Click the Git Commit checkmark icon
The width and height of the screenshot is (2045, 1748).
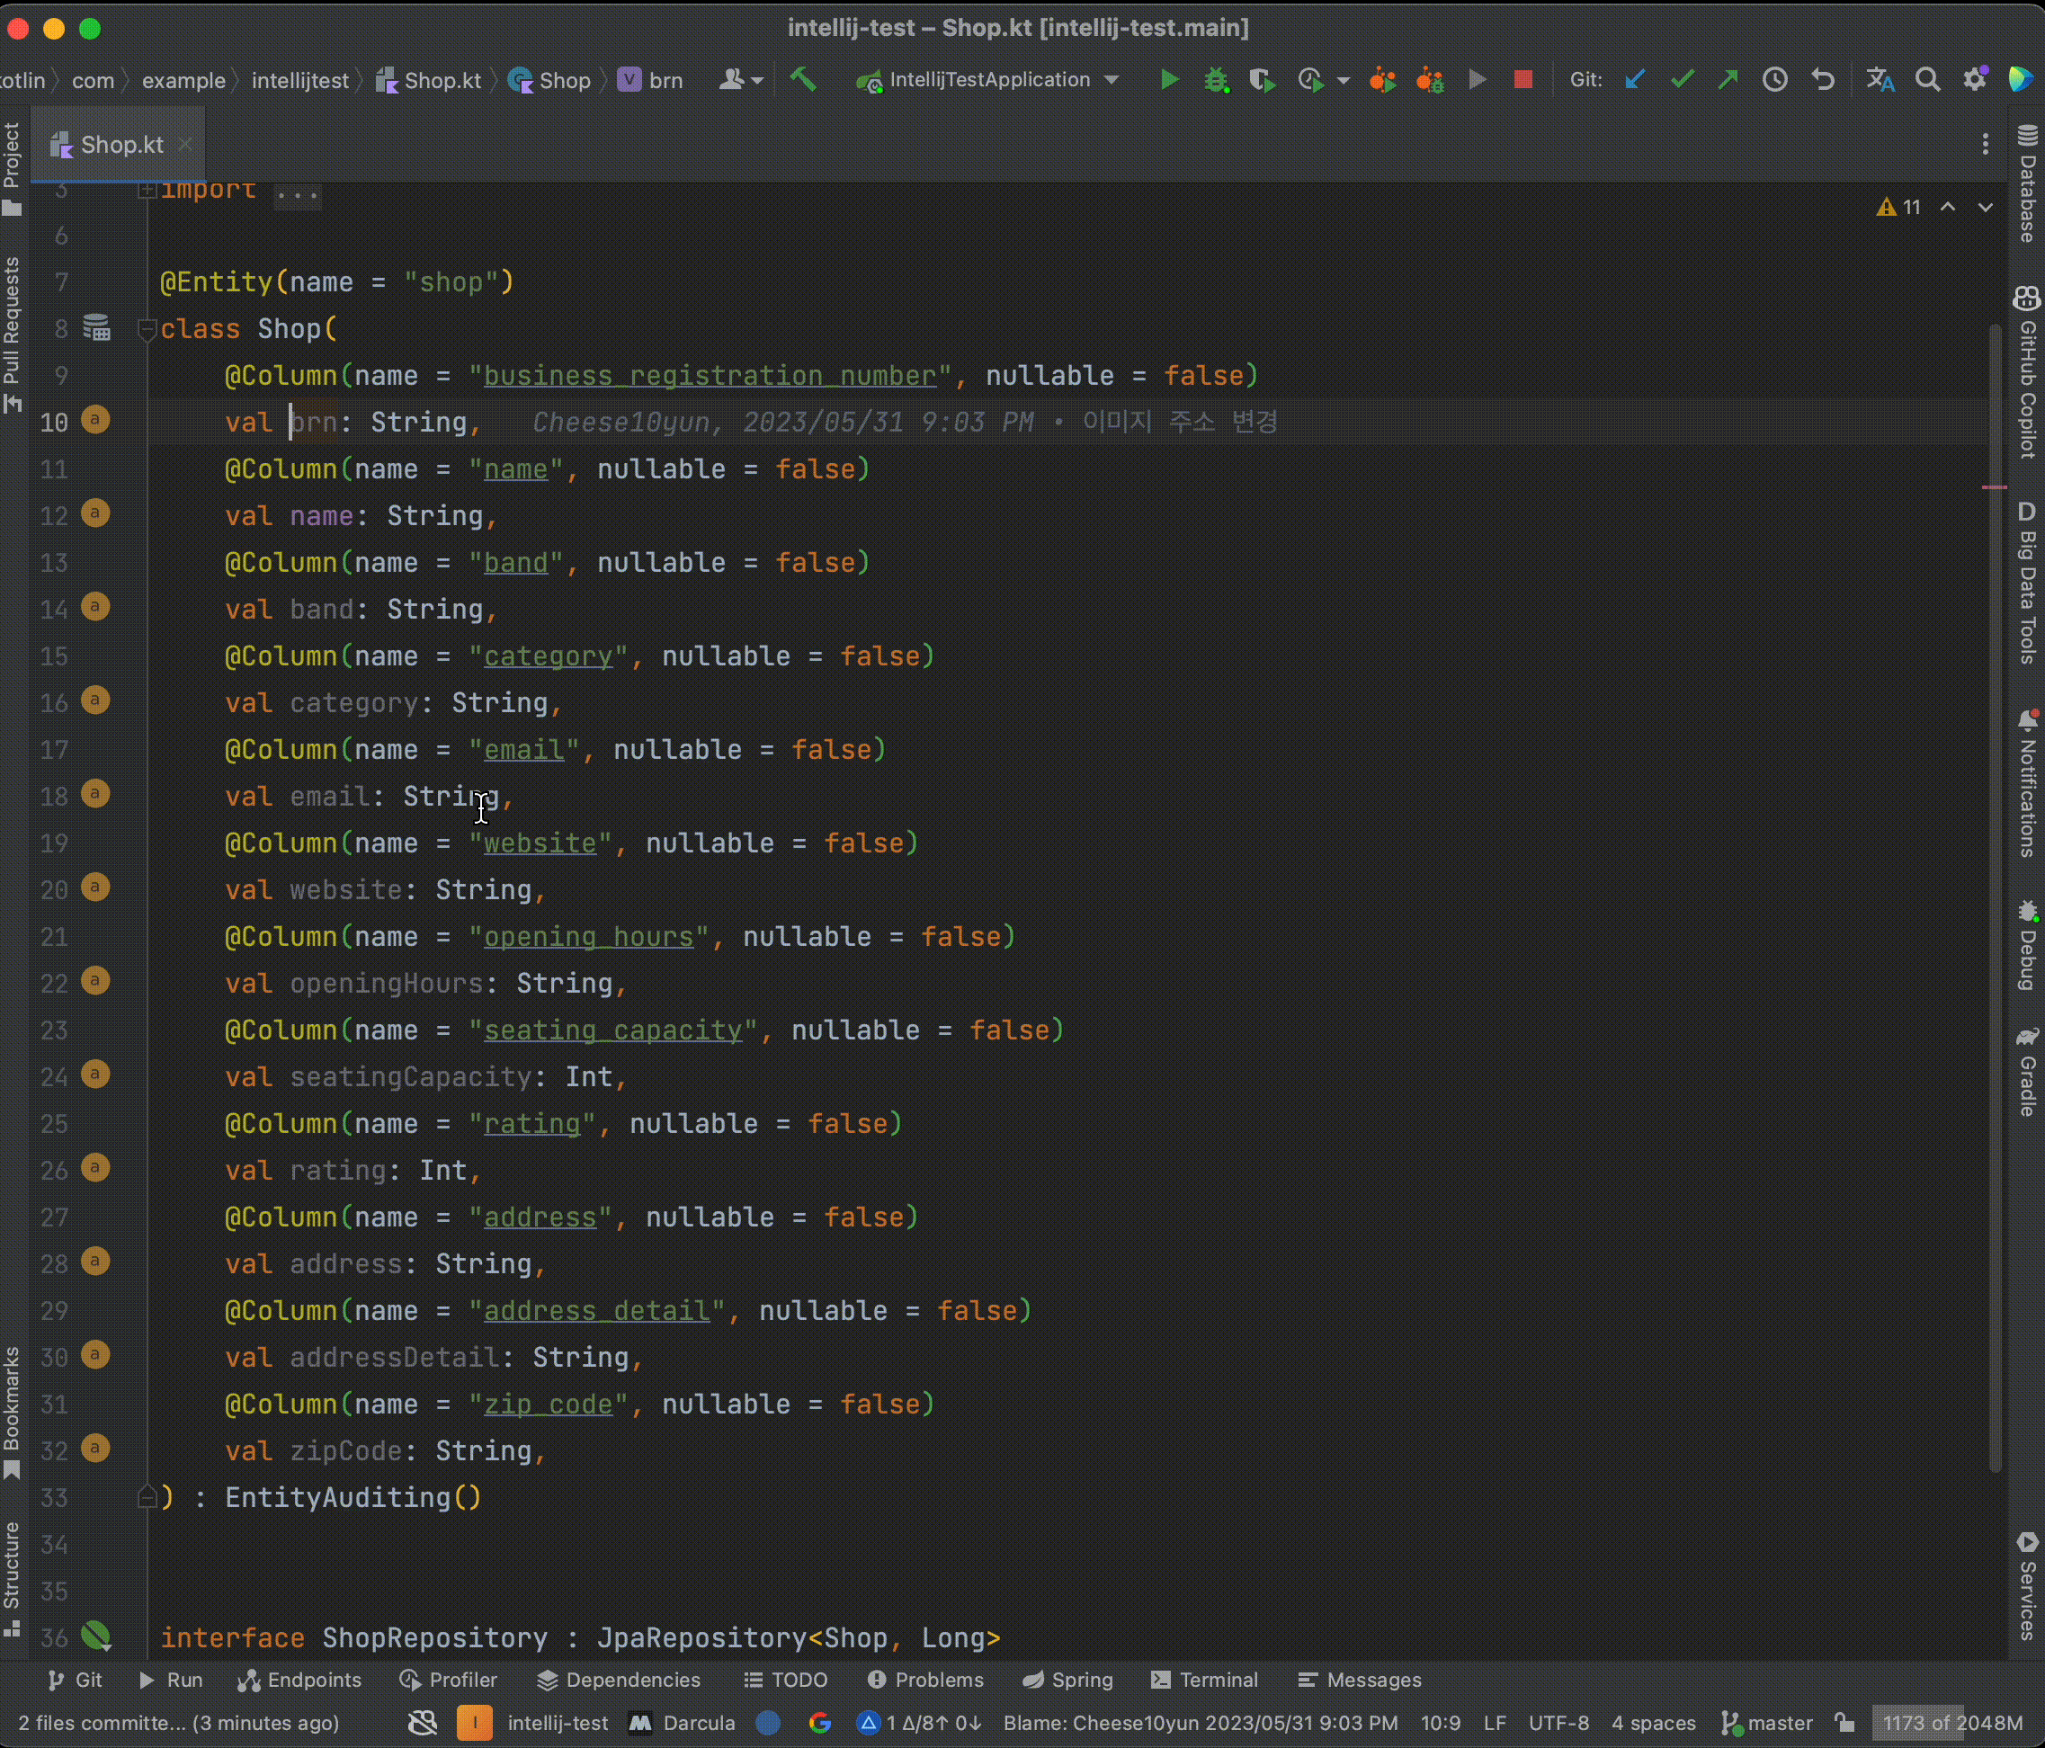tap(1682, 80)
